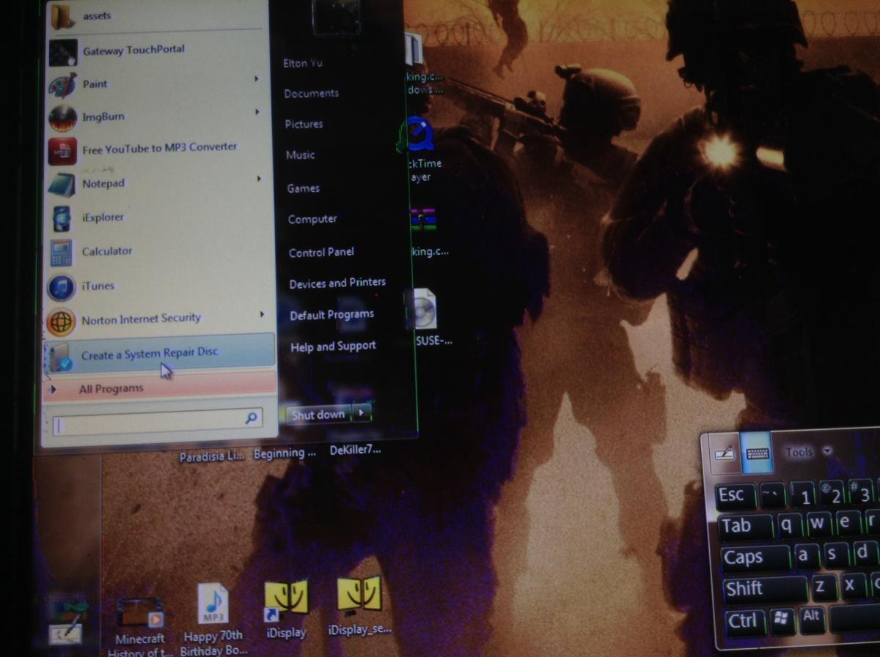Open Documents from Start menu
Screen dimensions: 880x657
click(x=312, y=94)
